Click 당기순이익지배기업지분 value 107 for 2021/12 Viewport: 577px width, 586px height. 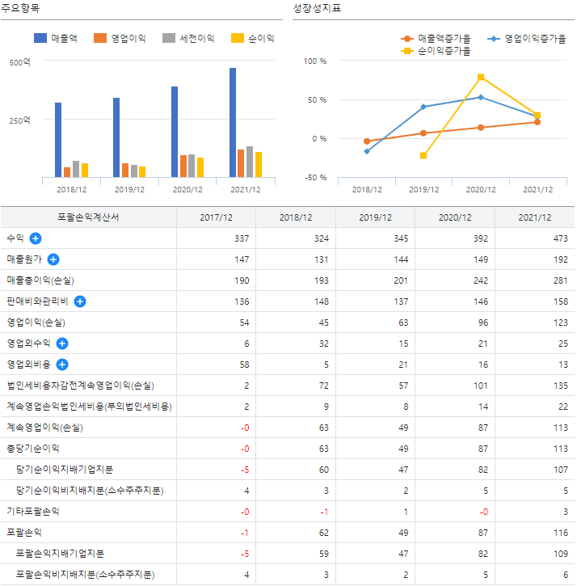coord(561,470)
